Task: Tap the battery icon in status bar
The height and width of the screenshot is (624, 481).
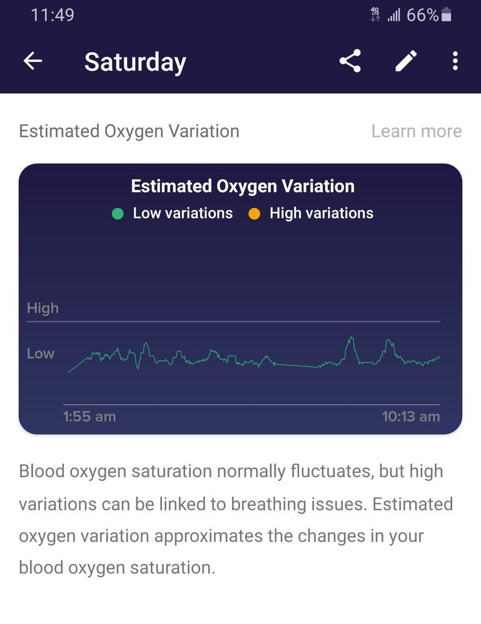Action: 446,15
